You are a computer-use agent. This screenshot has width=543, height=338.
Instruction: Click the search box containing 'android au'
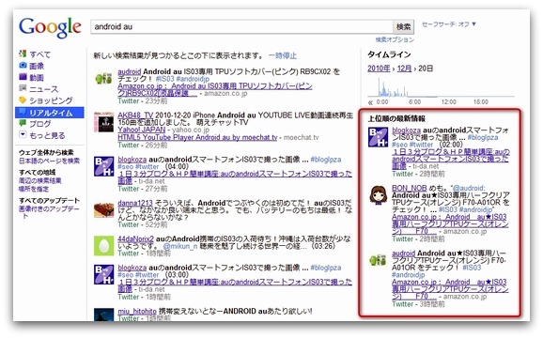(241, 26)
